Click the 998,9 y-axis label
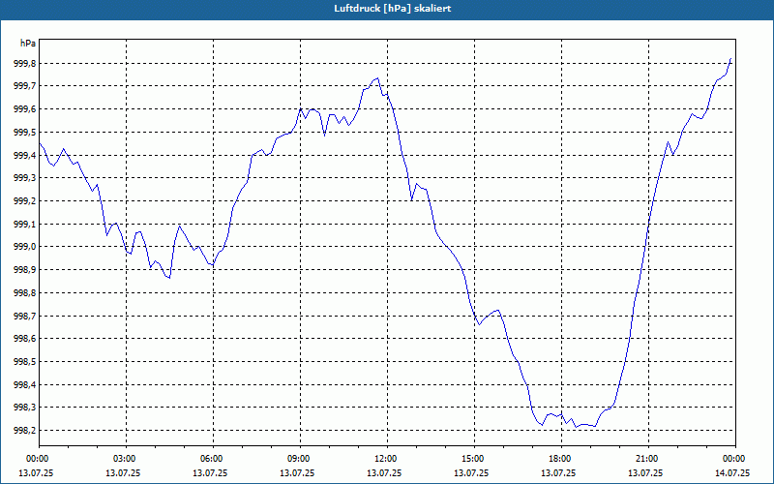Viewport: 774px width, 484px height. [24, 270]
